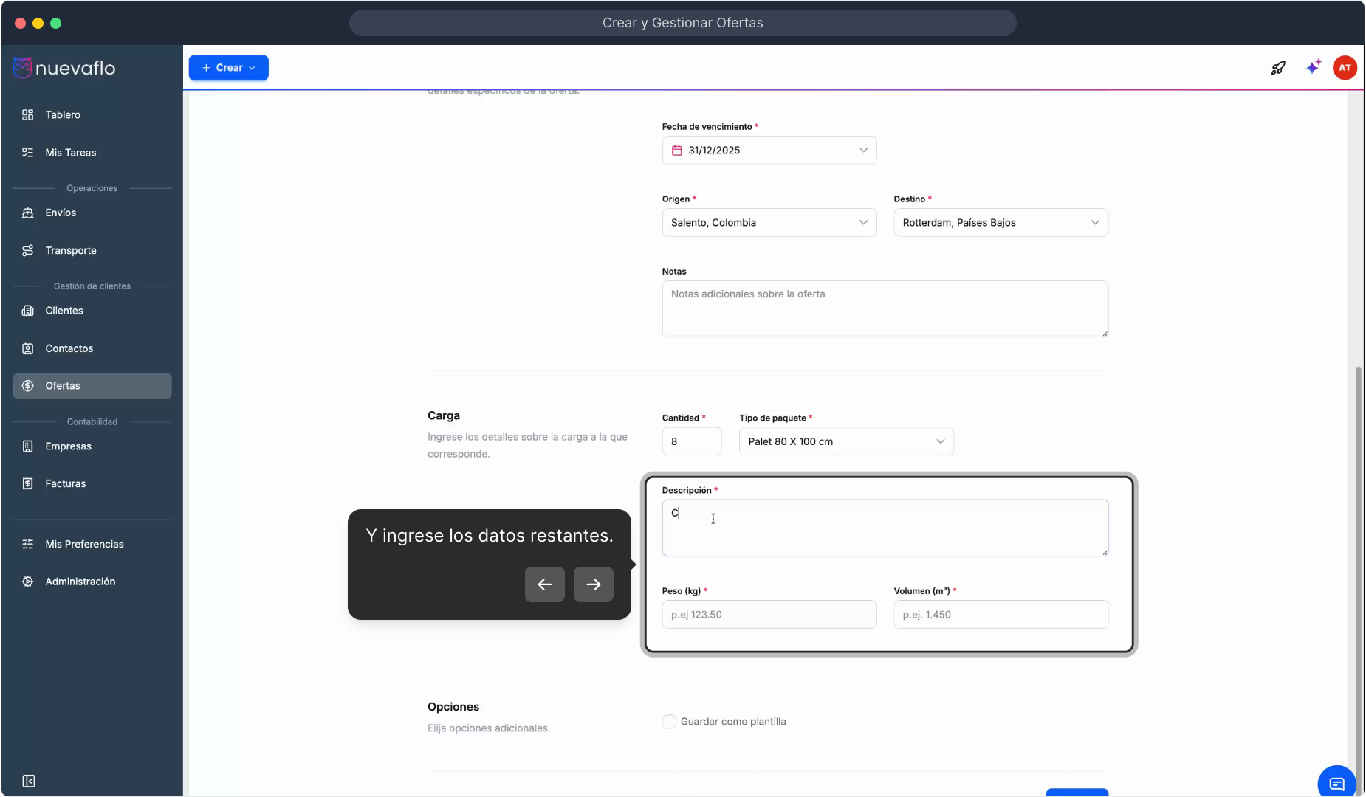Go back to previous tutorial step arrow

click(x=544, y=584)
